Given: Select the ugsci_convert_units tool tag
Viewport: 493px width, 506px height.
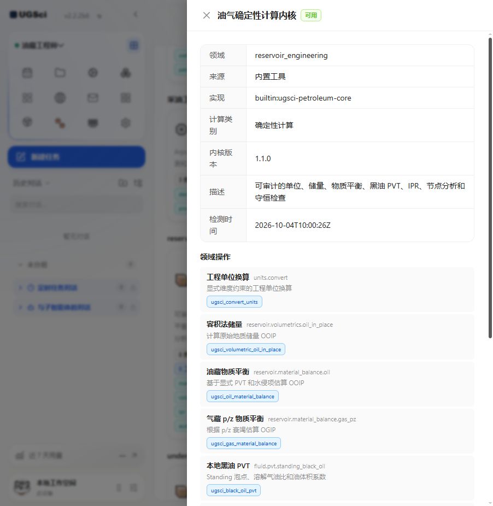Looking at the screenshot, I should click(234, 302).
